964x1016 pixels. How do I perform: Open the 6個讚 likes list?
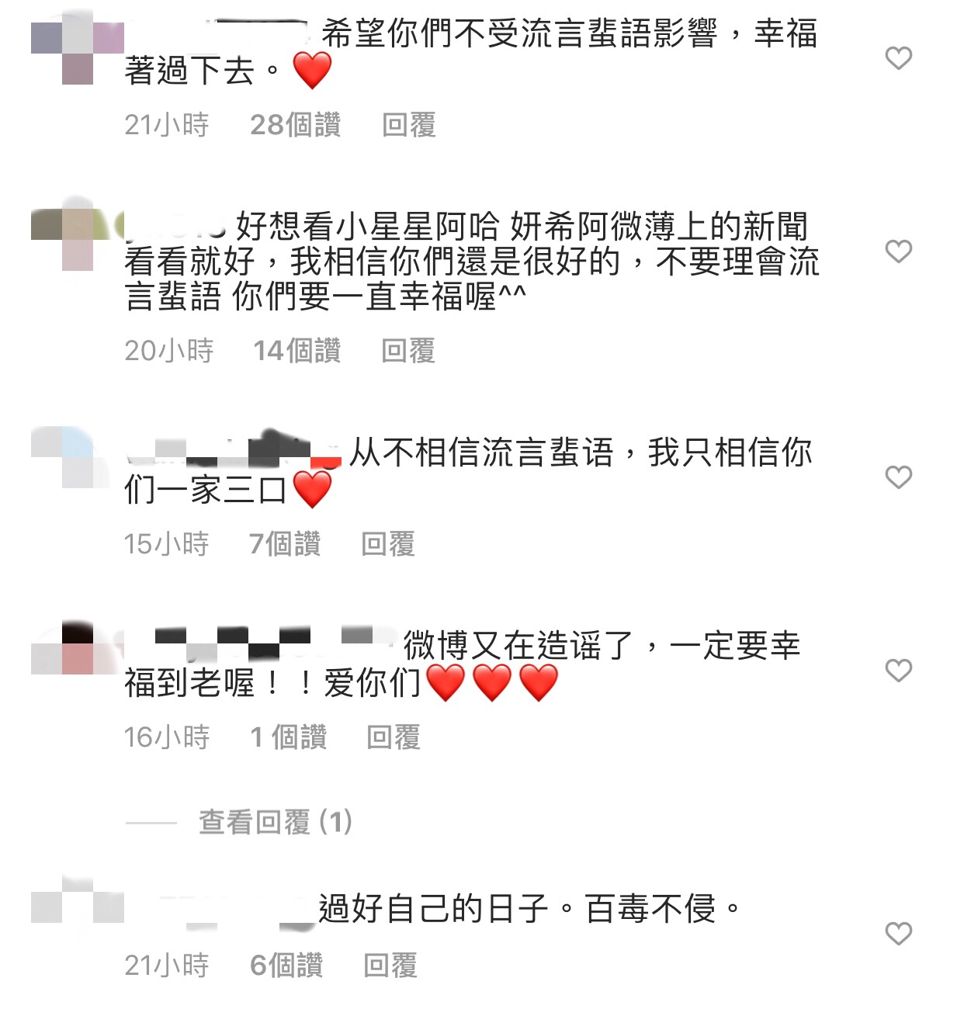[x=286, y=965]
